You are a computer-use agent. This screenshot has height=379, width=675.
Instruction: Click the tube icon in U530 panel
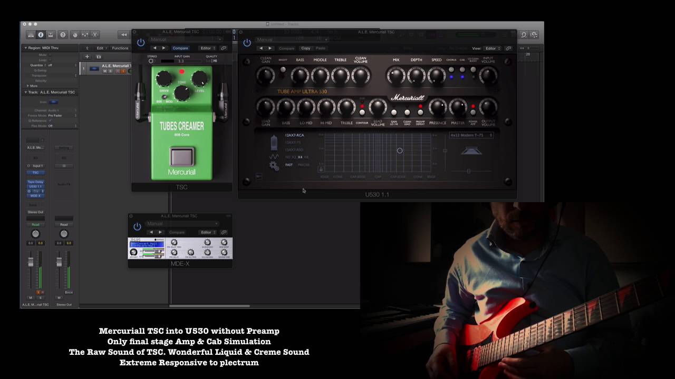click(x=274, y=143)
